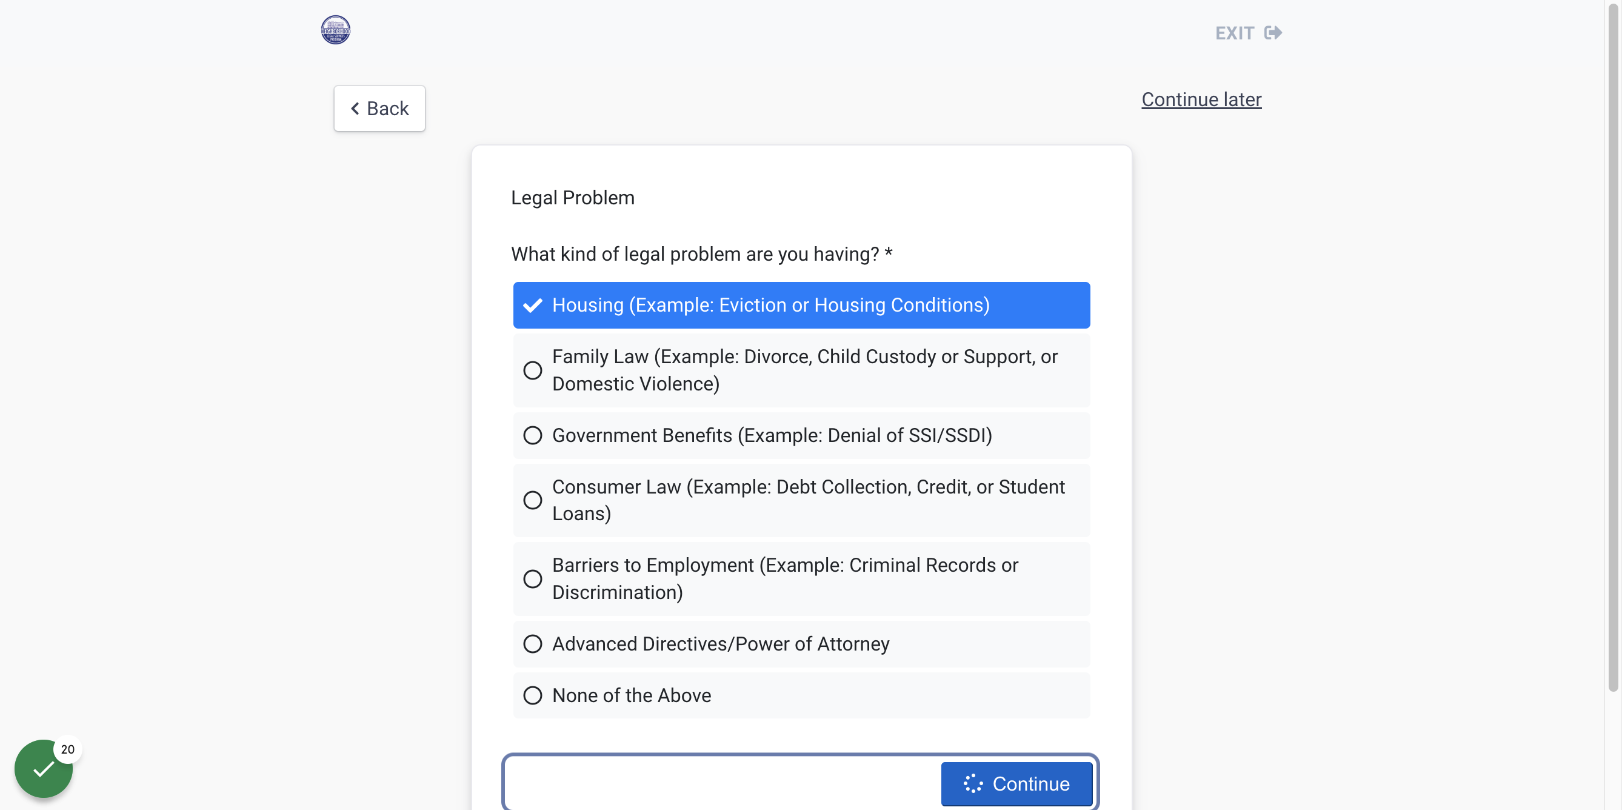Screen dimensions: 1622x810
Task: Select Government Benefits radio option
Action: point(801,435)
